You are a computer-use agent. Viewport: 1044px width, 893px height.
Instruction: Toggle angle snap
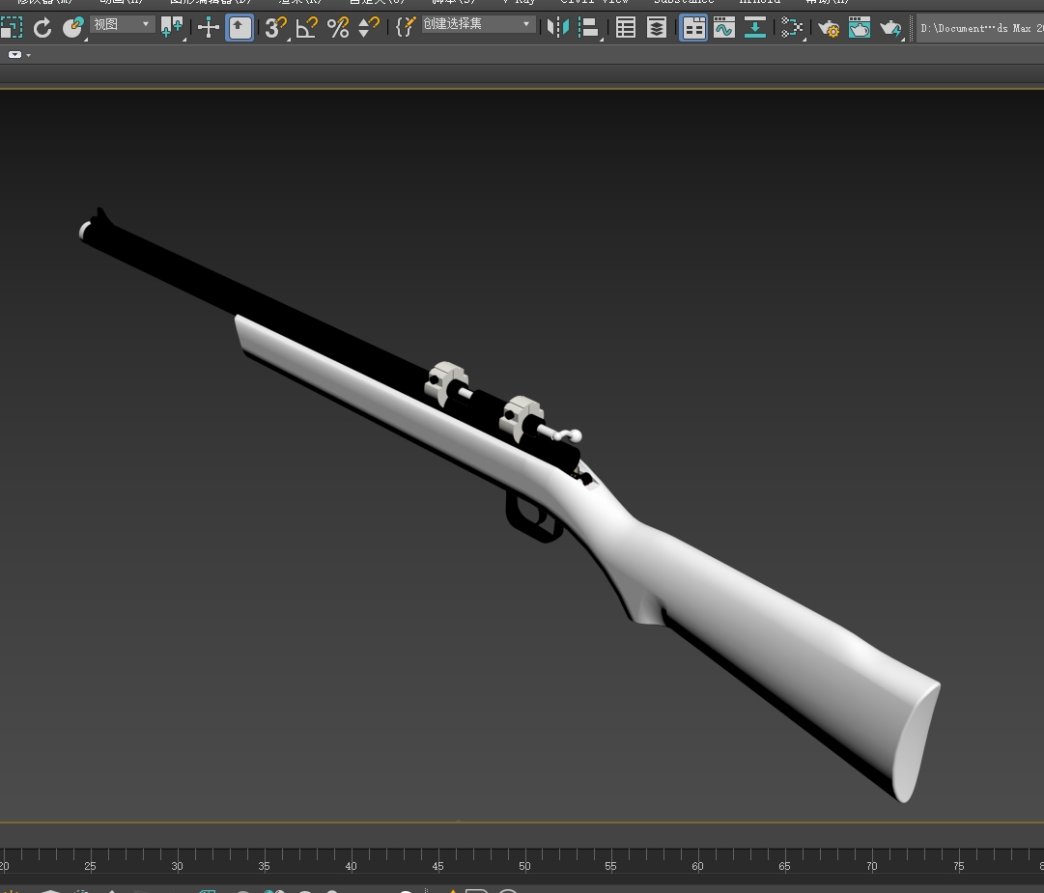(x=306, y=28)
